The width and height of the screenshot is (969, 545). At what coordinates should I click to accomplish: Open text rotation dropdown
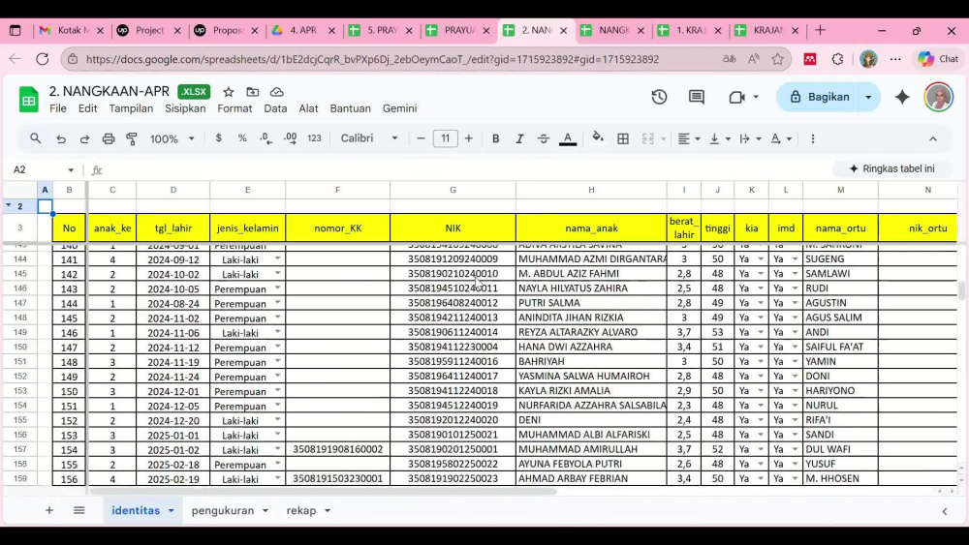[x=781, y=138]
